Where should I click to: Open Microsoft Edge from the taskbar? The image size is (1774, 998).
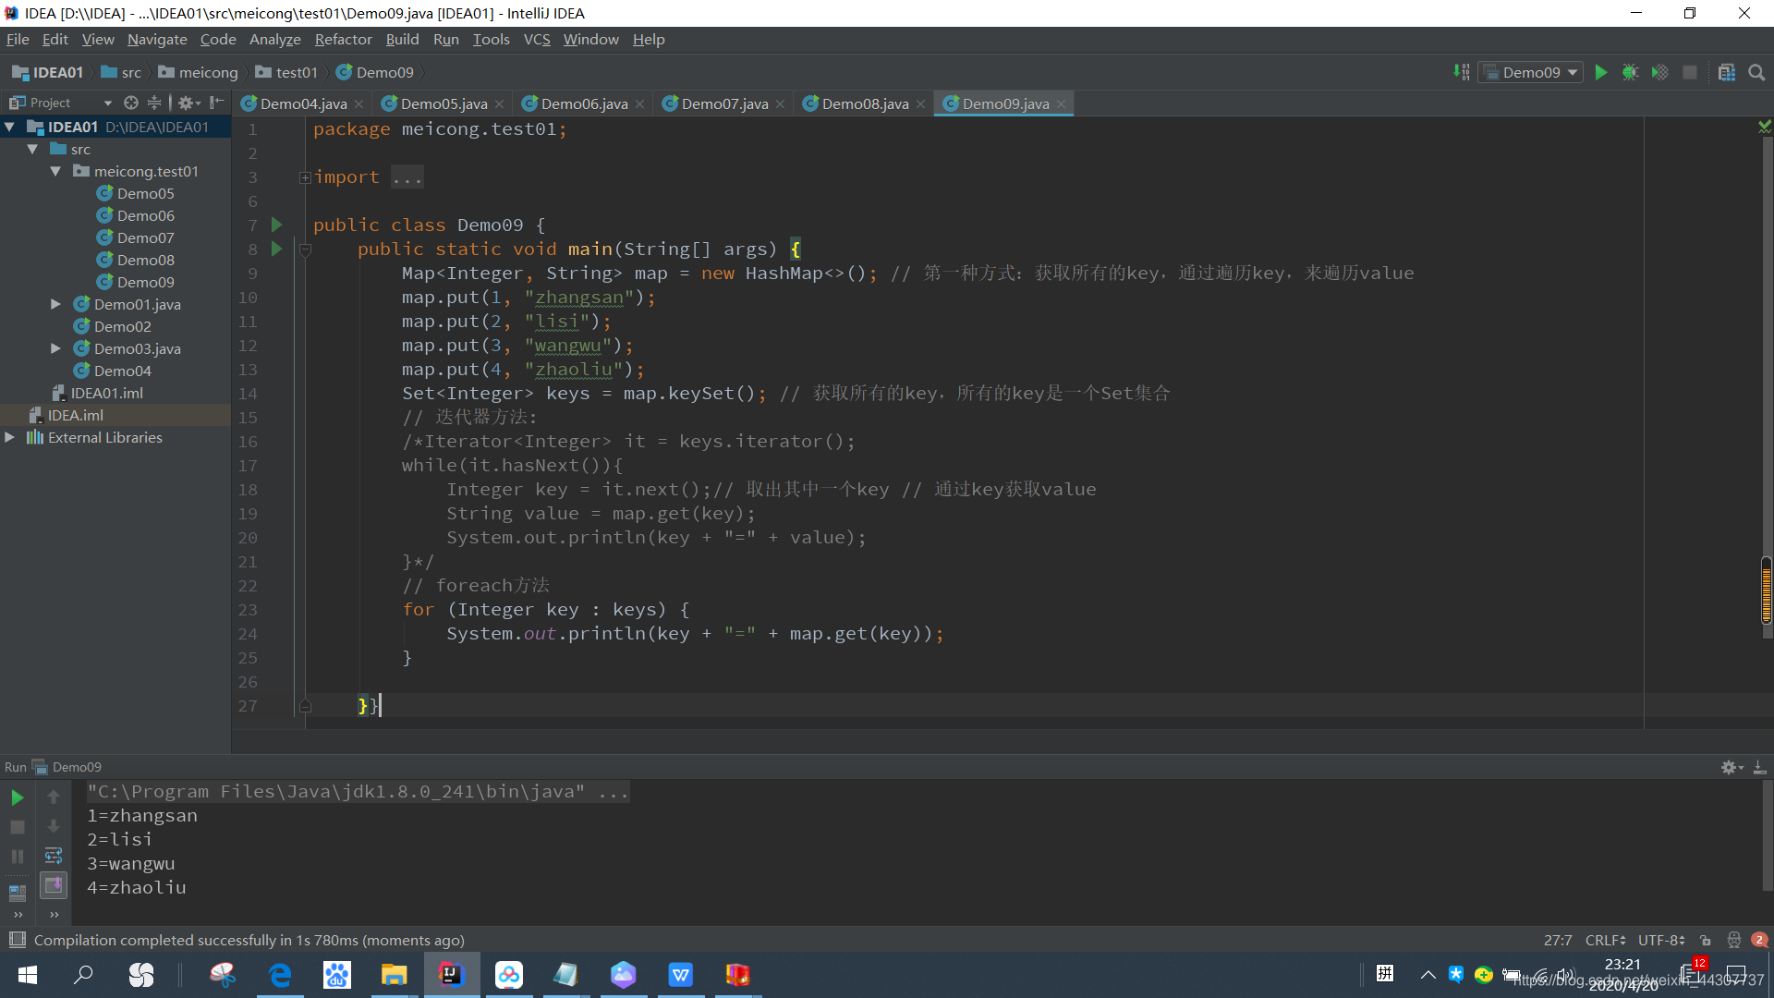point(280,974)
